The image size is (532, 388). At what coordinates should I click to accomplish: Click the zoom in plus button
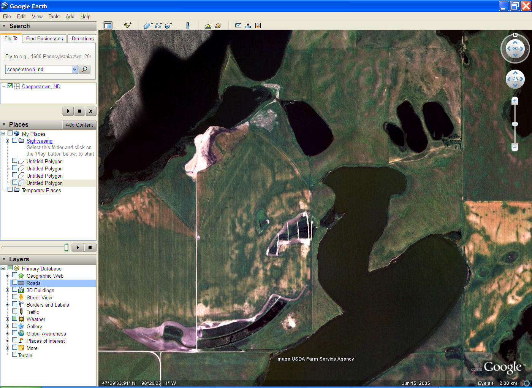click(515, 101)
